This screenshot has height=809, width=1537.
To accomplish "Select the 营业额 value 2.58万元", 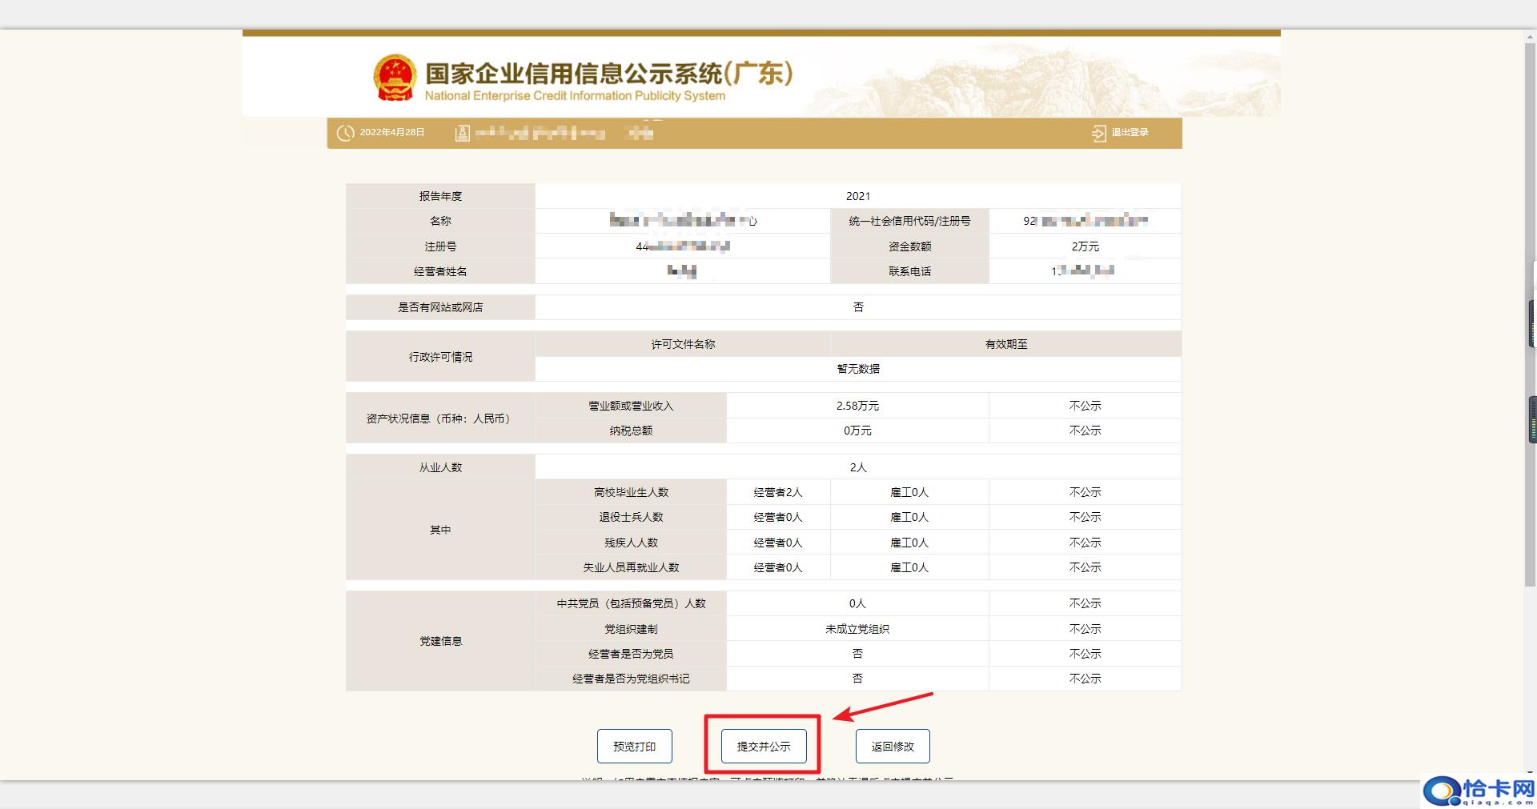I will pyautogui.click(x=857, y=405).
